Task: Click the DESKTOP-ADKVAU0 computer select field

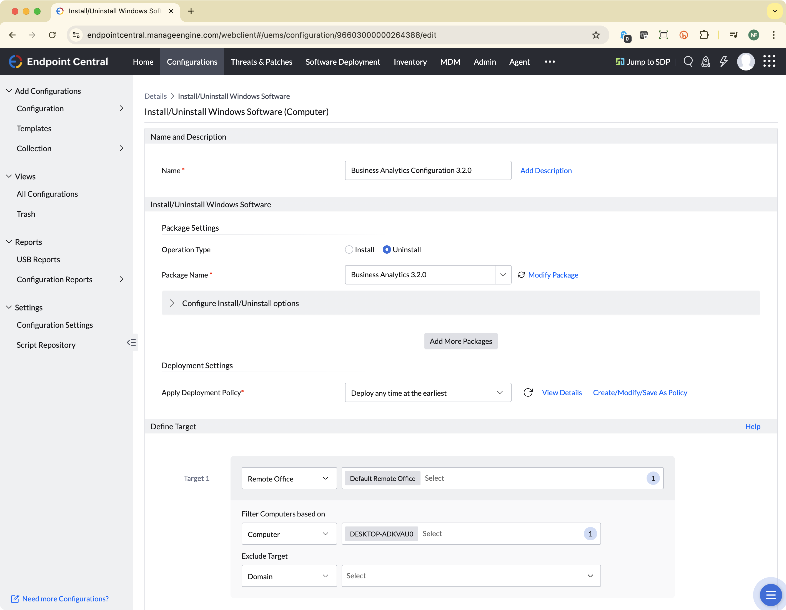Action: click(471, 534)
